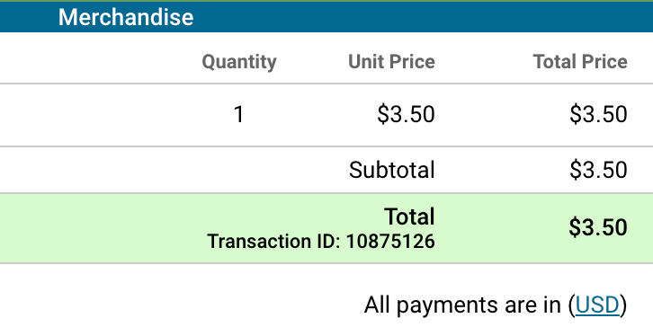Click the green highlighted total row

click(326, 228)
